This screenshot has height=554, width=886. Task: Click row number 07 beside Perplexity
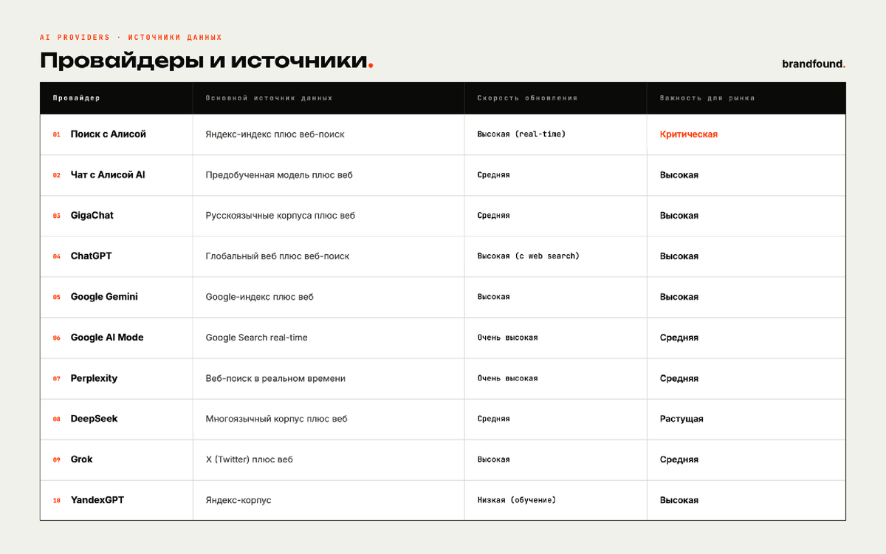(x=56, y=379)
